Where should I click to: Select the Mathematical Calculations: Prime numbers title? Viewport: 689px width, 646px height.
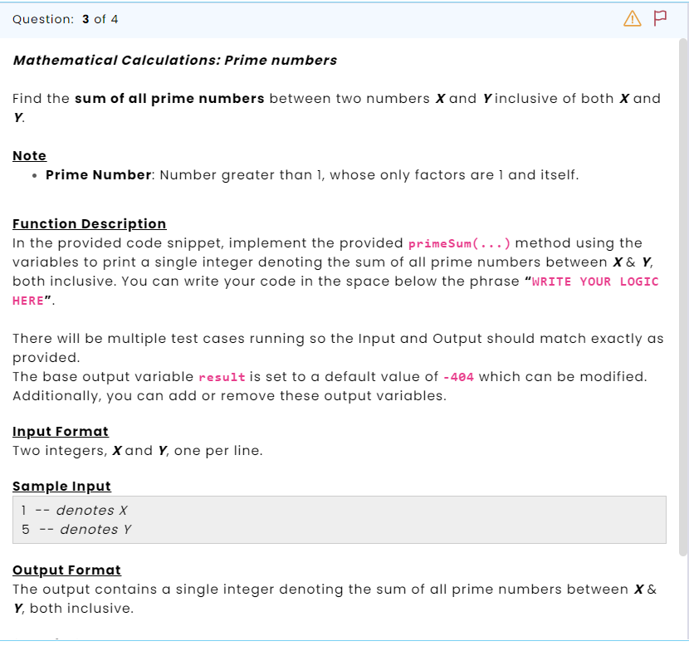tap(173, 60)
